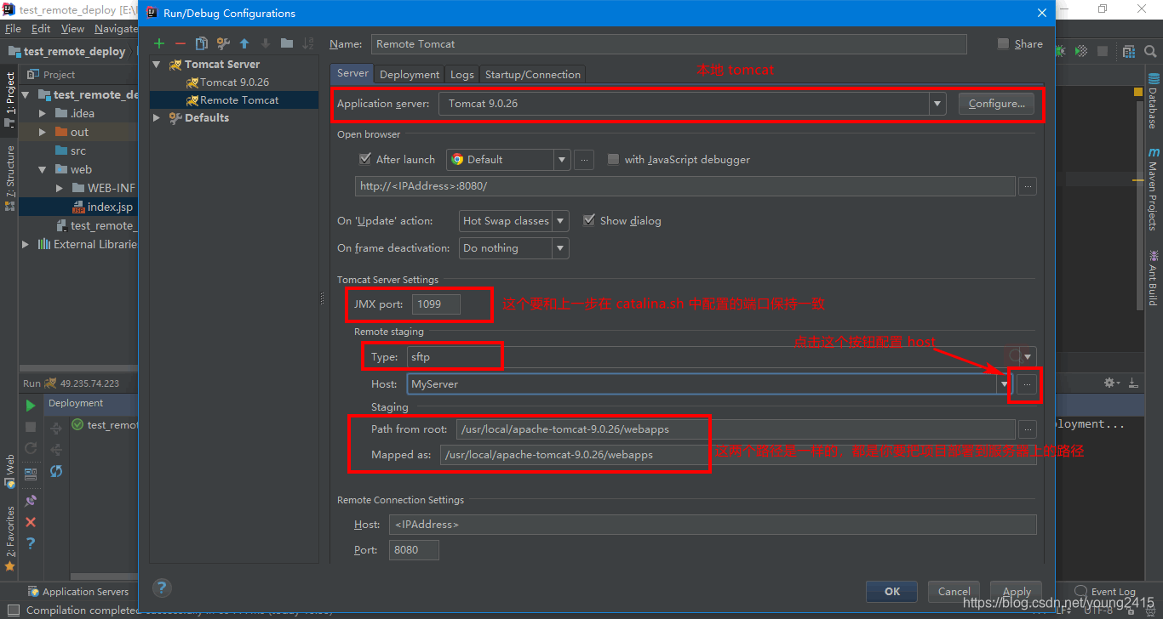Click the blue help icon in Run panel

click(31, 542)
